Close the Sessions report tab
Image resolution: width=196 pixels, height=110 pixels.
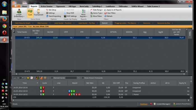[153, 23]
